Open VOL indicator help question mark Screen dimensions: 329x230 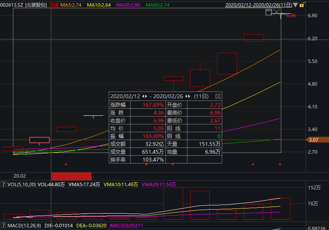click(3, 184)
